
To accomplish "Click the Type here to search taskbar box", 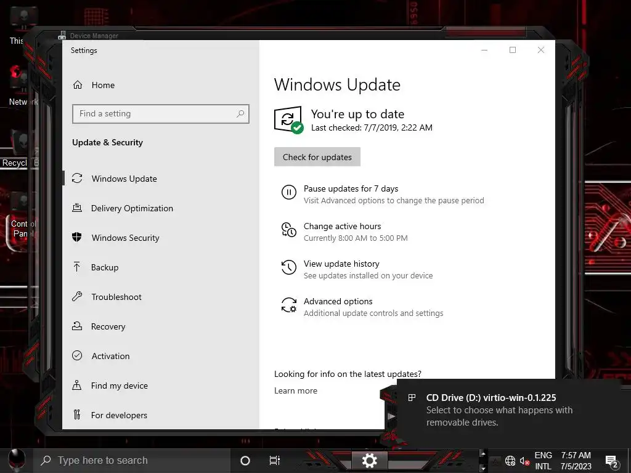I will tap(131, 461).
